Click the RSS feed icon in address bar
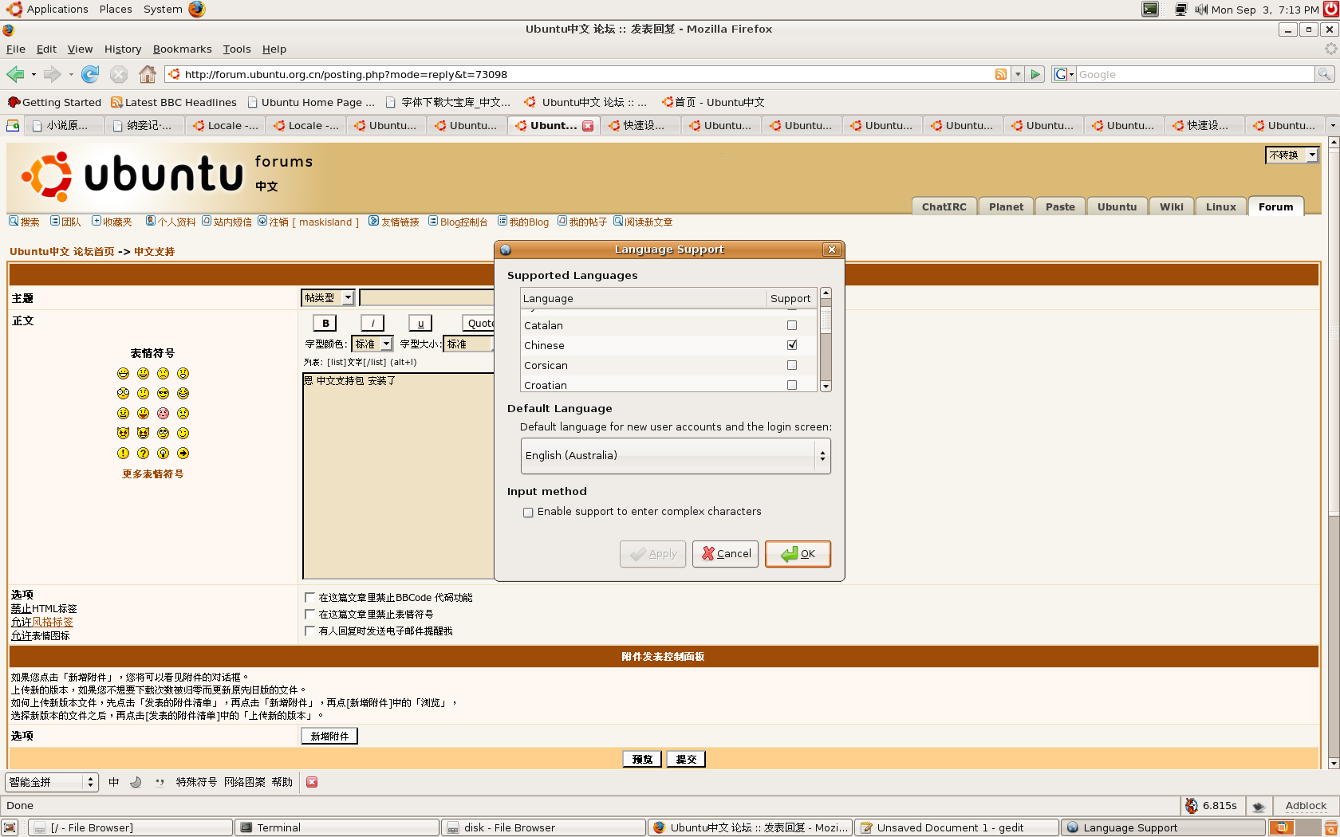This screenshot has width=1340, height=837. point(1001,74)
